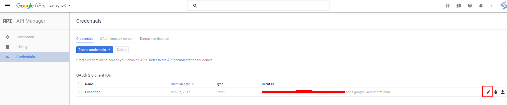
Task: Download LimagitoX client JSON
Action: click(503, 92)
